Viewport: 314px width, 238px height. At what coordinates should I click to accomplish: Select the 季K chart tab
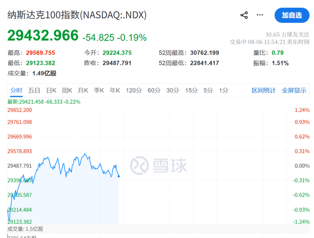99,90
